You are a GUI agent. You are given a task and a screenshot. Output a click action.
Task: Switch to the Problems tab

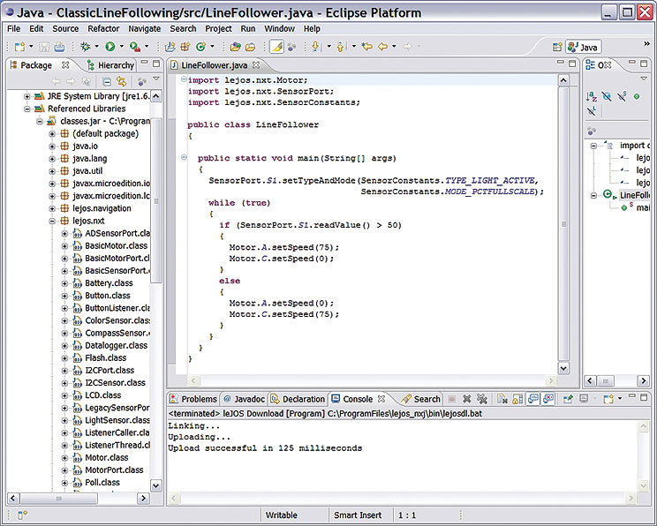(x=193, y=399)
